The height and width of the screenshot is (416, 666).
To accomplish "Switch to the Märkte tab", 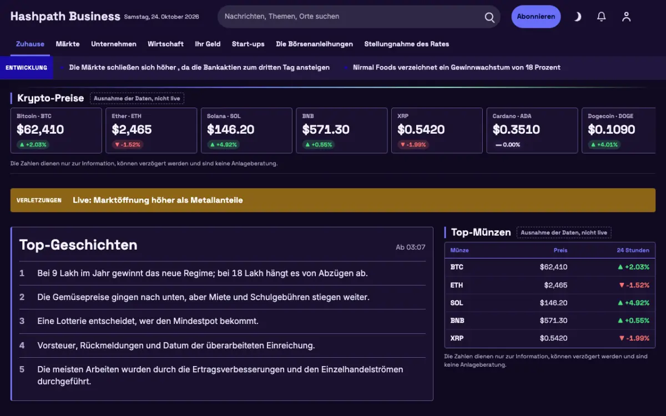I will [68, 44].
